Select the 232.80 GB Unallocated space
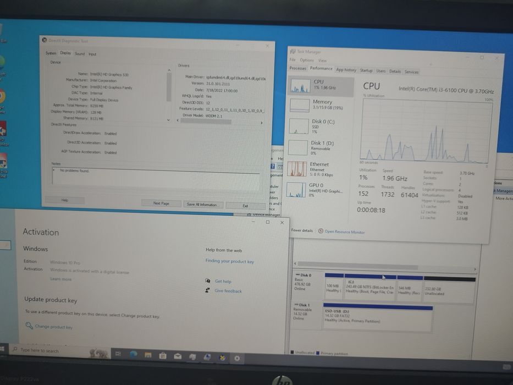Image resolution: width=513 pixels, height=385 pixels. point(449,290)
